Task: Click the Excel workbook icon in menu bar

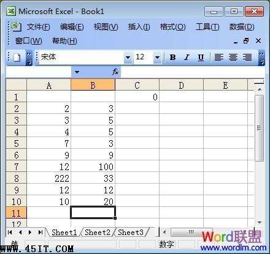Action: pos(16,27)
